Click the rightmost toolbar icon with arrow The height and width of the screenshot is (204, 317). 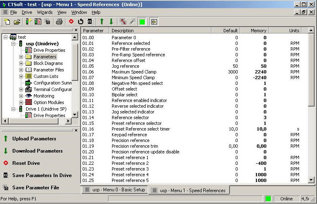154,22
